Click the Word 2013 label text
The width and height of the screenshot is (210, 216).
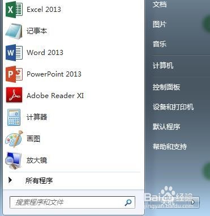click(x=45, y=53)
